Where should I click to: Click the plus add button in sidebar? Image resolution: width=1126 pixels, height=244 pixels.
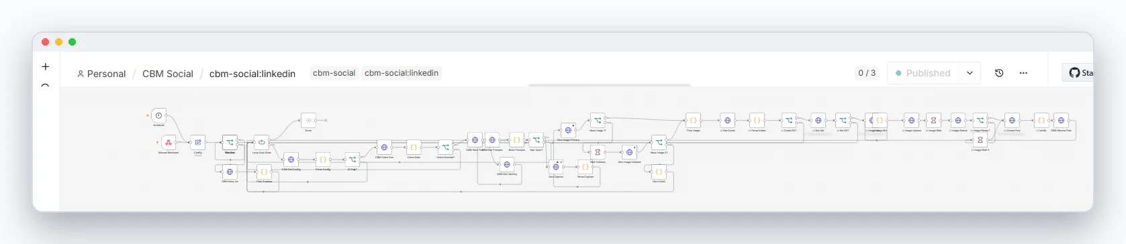click(x=46, y=66)
